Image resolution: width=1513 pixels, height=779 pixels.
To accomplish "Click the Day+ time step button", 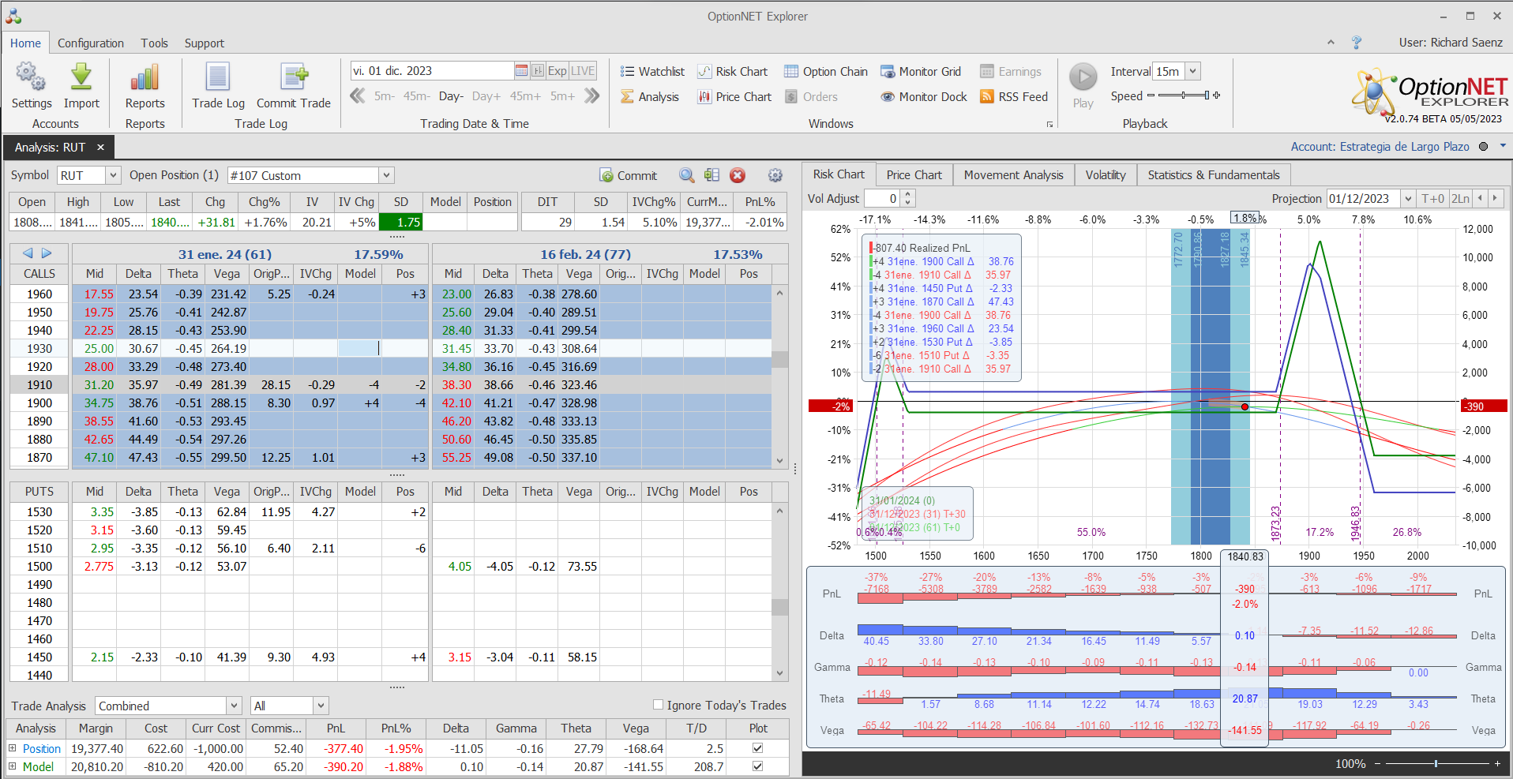I will [486, 96].
